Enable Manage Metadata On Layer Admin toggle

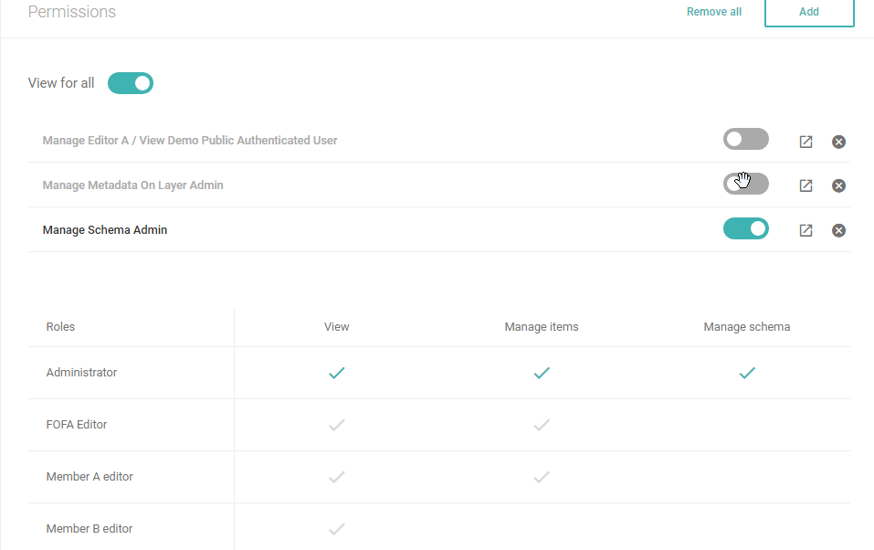[746, 184]
